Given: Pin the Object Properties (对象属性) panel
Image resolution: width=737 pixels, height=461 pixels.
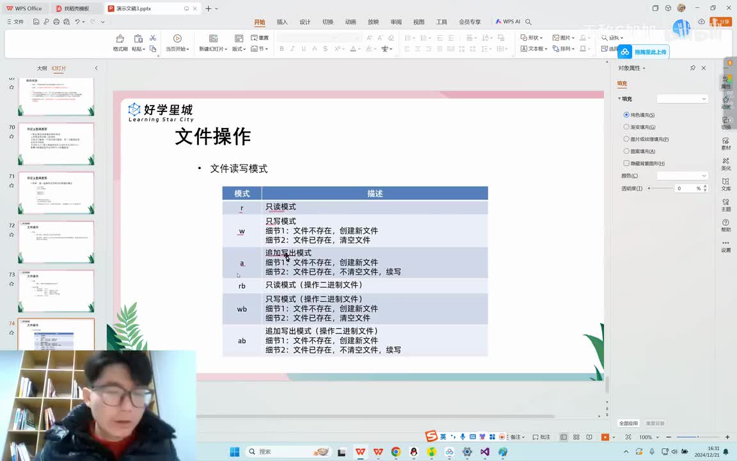Looking at the screenshot, I should click(692, 69).
